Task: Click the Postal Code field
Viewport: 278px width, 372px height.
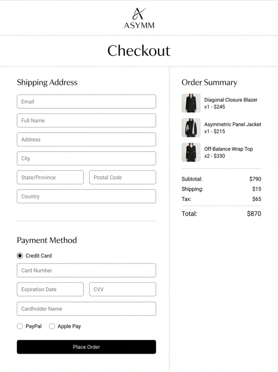Action: (x=122, y=177)
